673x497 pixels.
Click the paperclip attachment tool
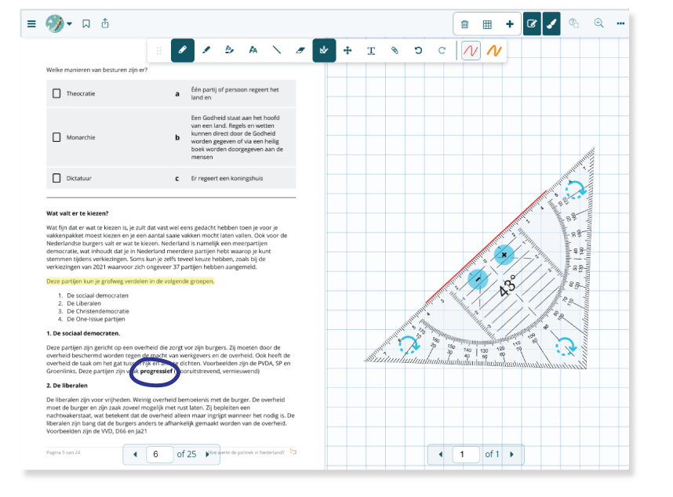(x=395, y=50)
